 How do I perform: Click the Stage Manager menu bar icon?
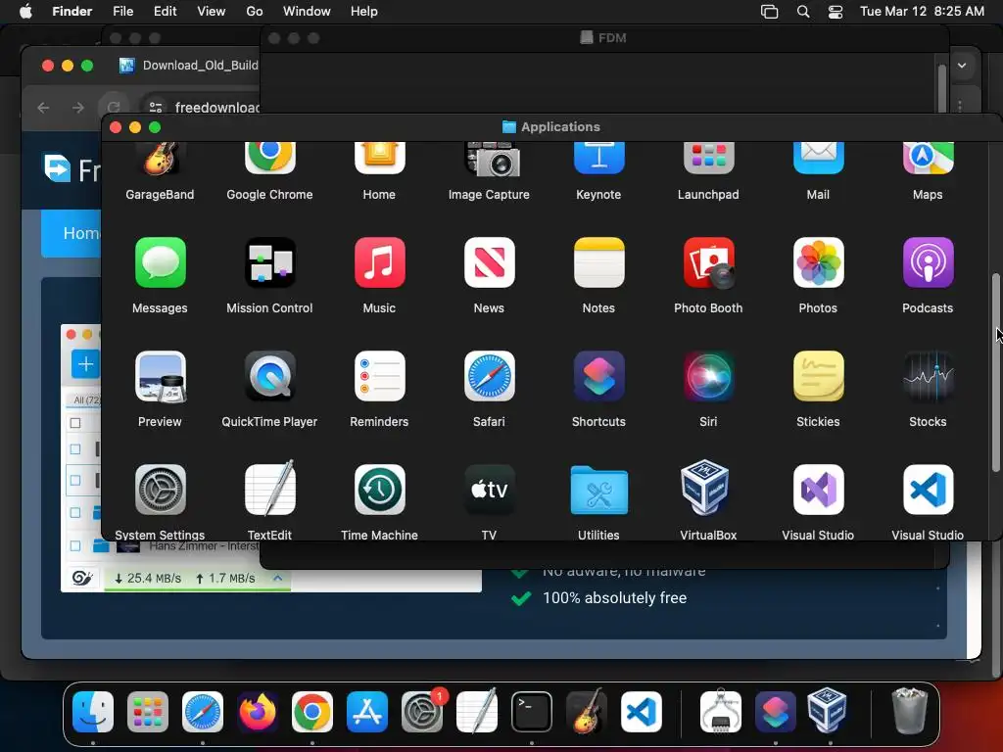pos(770,12)
